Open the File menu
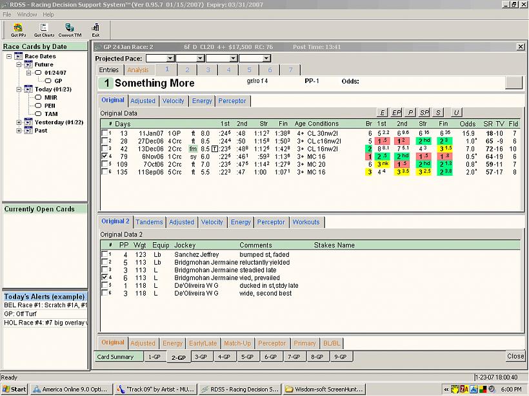Image resolution: width=529 pixels, height=396 pixels. [x=6, y=14]
